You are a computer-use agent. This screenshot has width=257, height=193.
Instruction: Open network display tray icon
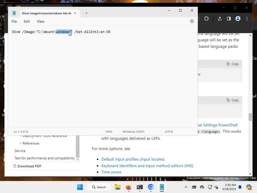click(210, 187)
